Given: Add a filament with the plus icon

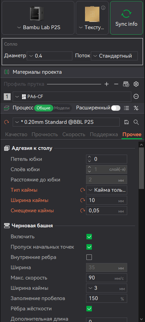Looking at the screenshot, I should 107,84.
